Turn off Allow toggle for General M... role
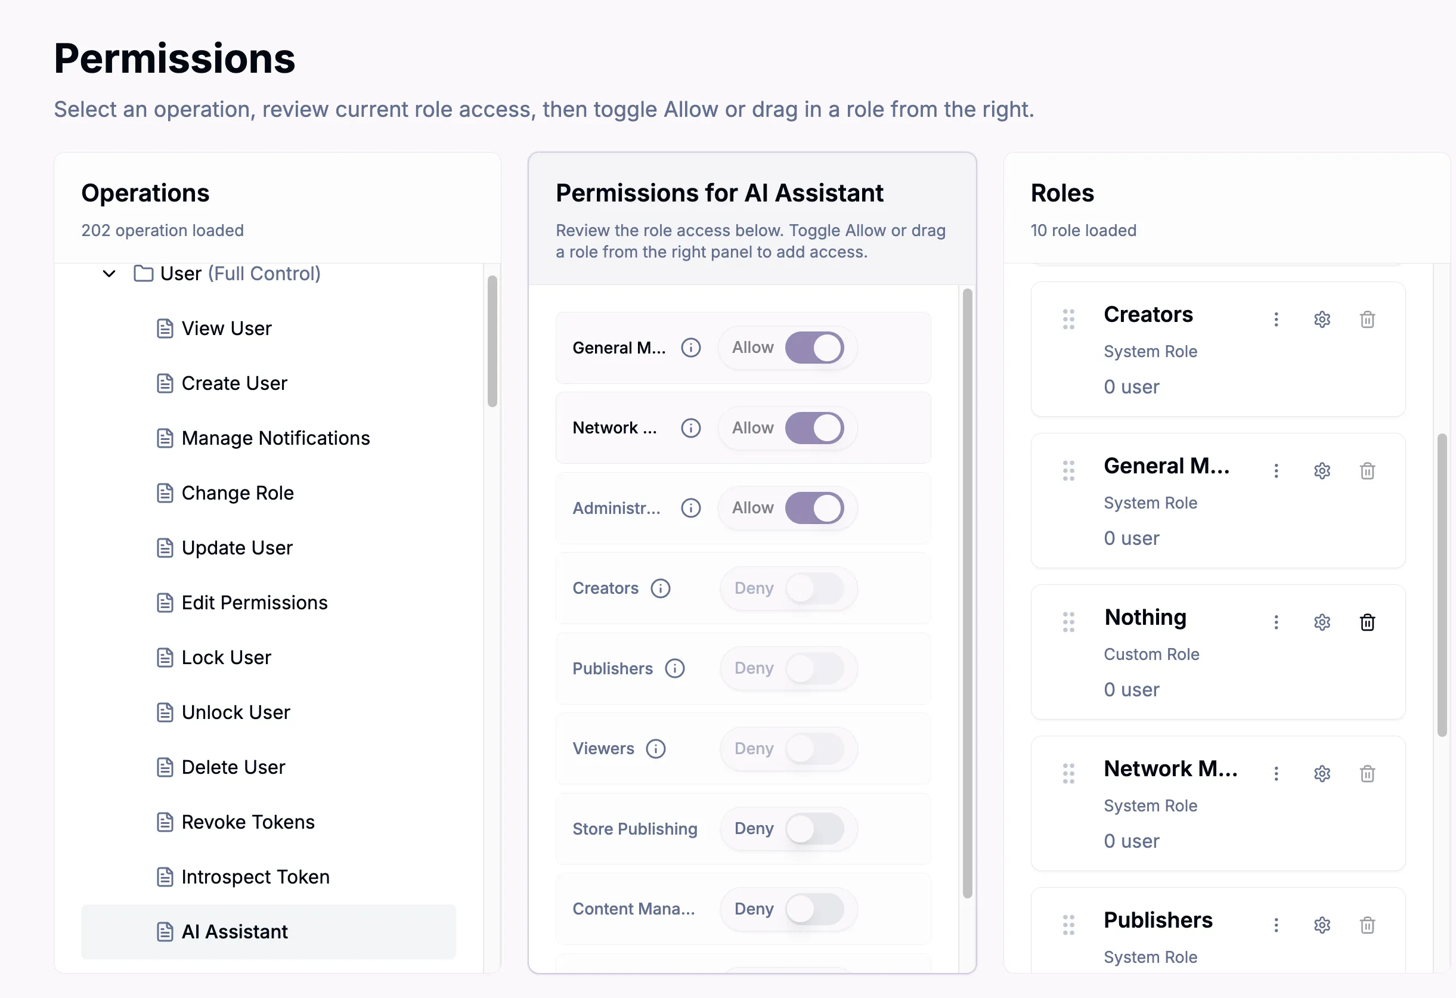The image size is (1456, 998). (x=814, y=348)
